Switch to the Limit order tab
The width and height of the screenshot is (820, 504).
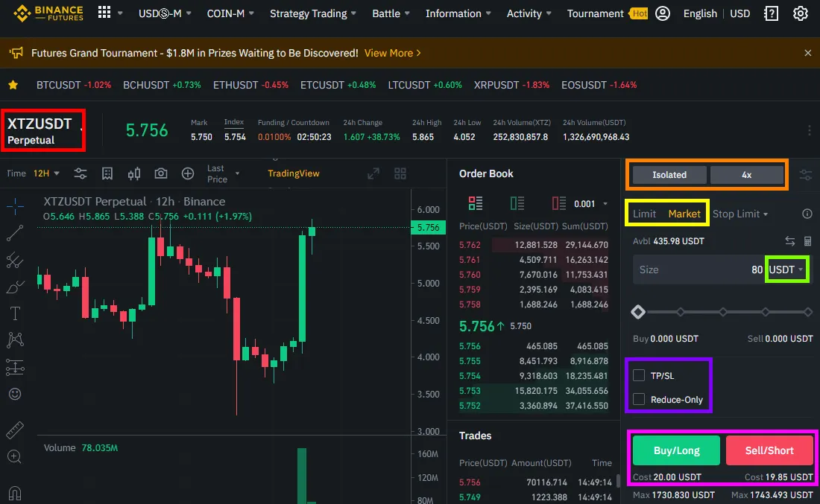click(644, 214)
